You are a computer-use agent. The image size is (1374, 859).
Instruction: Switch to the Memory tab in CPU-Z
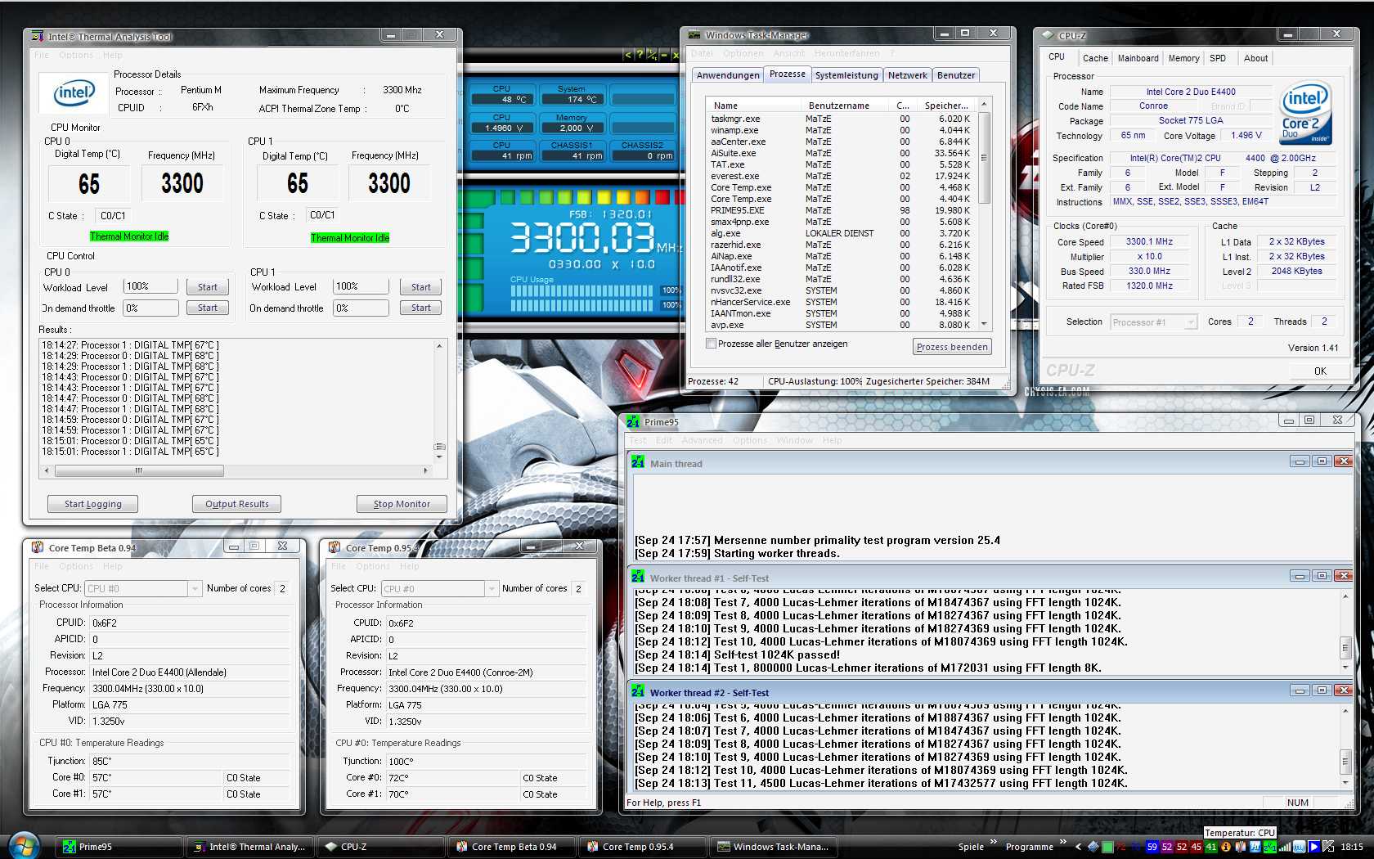coord(1184,58)
